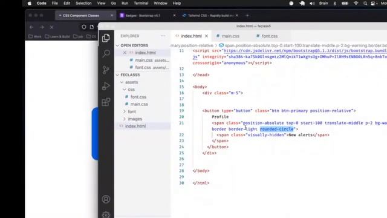This screenshot has width=387, height=218.
Task: Close index.html in Open Editors list
Action: click(x=125, y=53)
